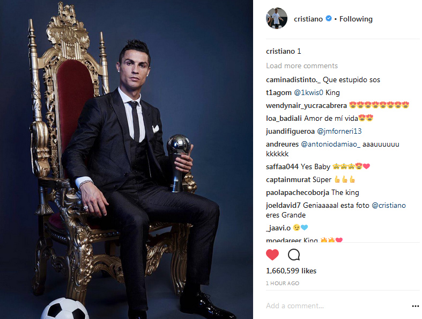Click the main post photo
The height and width of the screenshot is (319, 422).
click(x=127, y=160)
